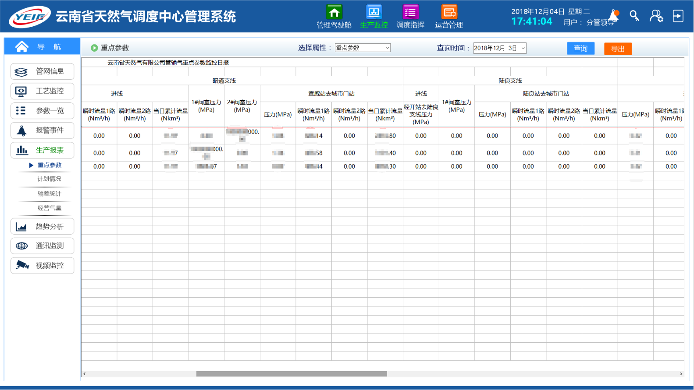Click the YEIG logo
The width and height of the screenshot is (694, 390).
(30, 17)
